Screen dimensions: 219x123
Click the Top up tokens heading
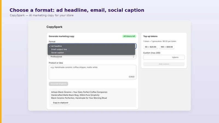click(150, 36)
